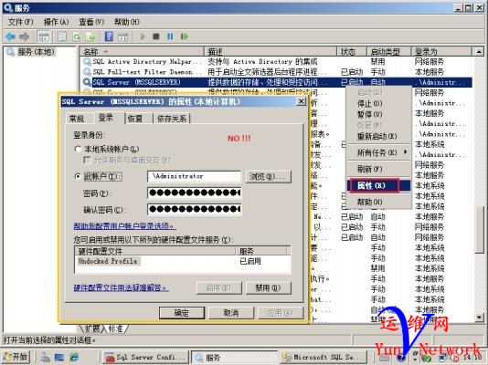
Task: Open Sql Server Configuration taskbar item
Action: pos(145,357)
